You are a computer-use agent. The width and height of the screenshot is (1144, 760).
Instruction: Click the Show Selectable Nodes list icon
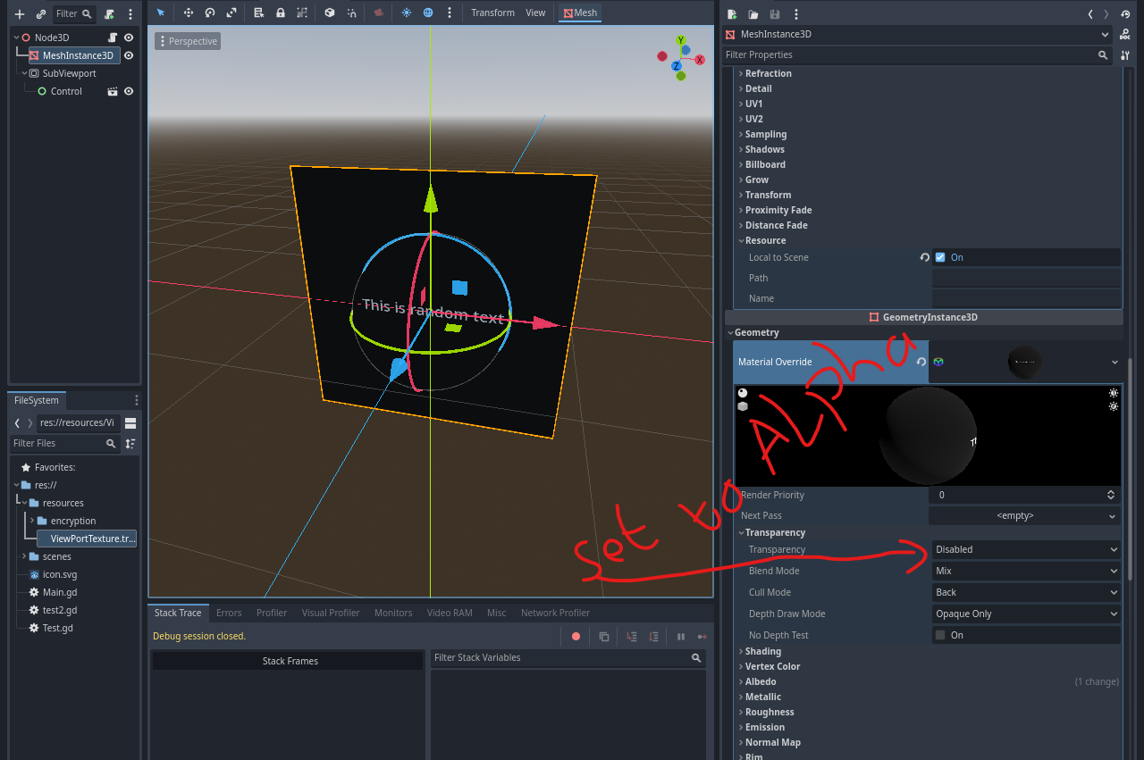(x=258, y=13)
